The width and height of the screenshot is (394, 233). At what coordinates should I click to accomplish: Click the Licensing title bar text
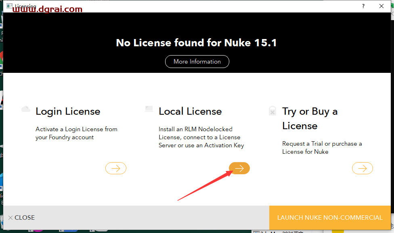click(x=25, y=6)
